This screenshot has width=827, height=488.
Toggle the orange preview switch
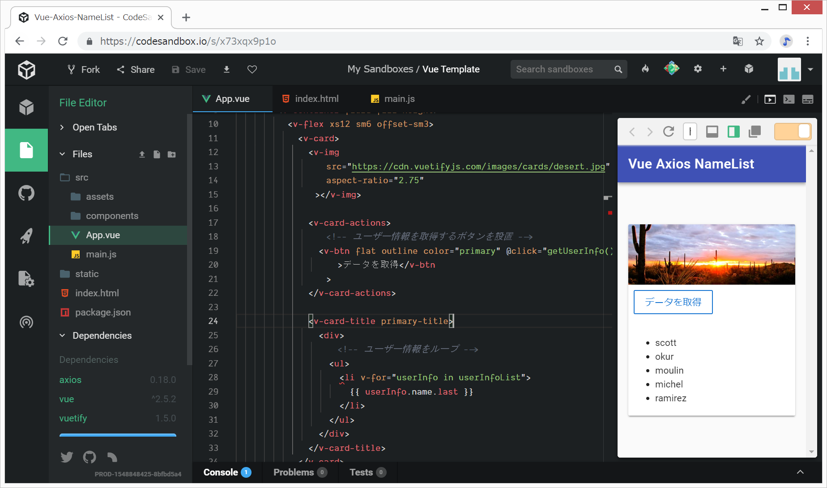(792, 132)
